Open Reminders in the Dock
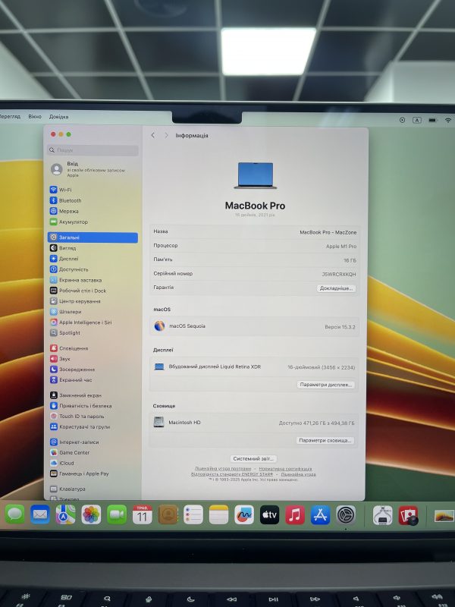The height and width of the screenshot is (607, 455). tap(193, 514)
